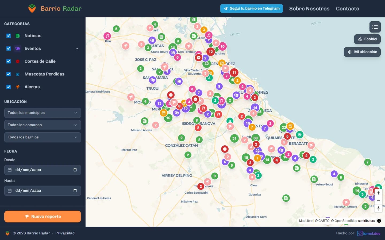Toggle the Cortes de Calle checkbox
This screenshot has height=240, width=385.
(9, 61)
